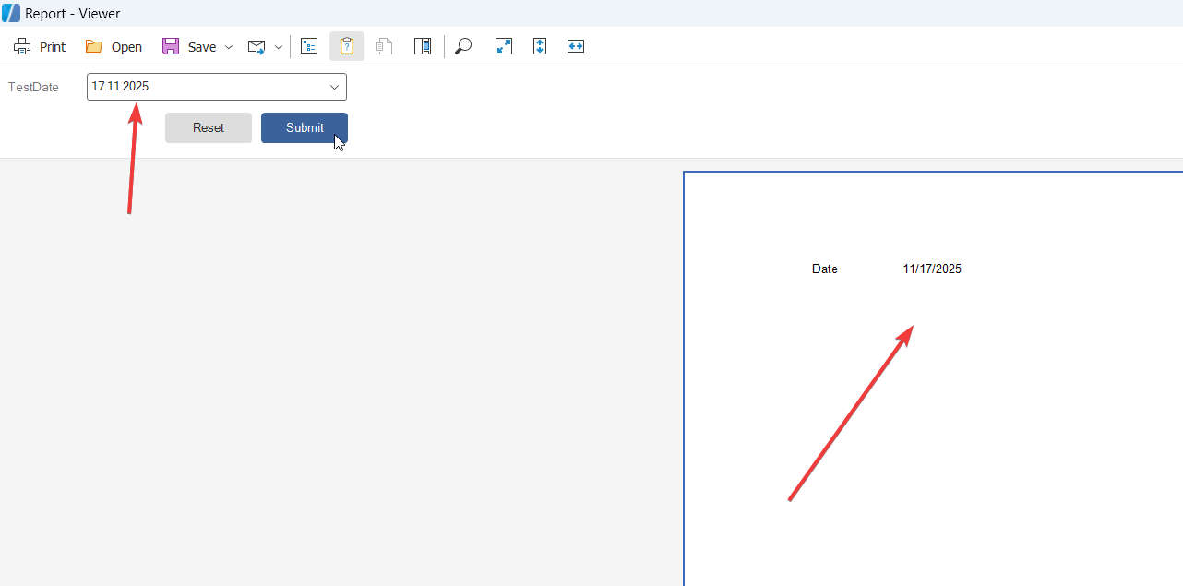Image resolution: width=1183 pixels, height=586 pixels.
Task: Click the Send Email envelope icon
Action: pyautogui.click(x=257, y=47)
